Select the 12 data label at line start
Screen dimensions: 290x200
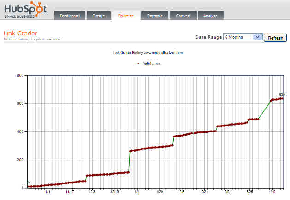pyautogui.click(x=29, y=182)
